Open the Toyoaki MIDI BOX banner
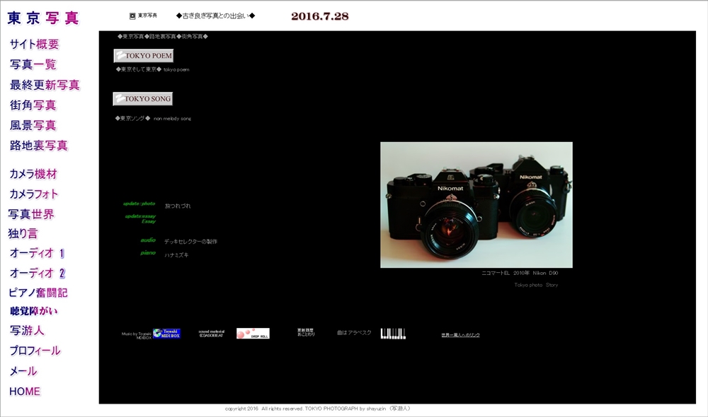 coord(166,334)
